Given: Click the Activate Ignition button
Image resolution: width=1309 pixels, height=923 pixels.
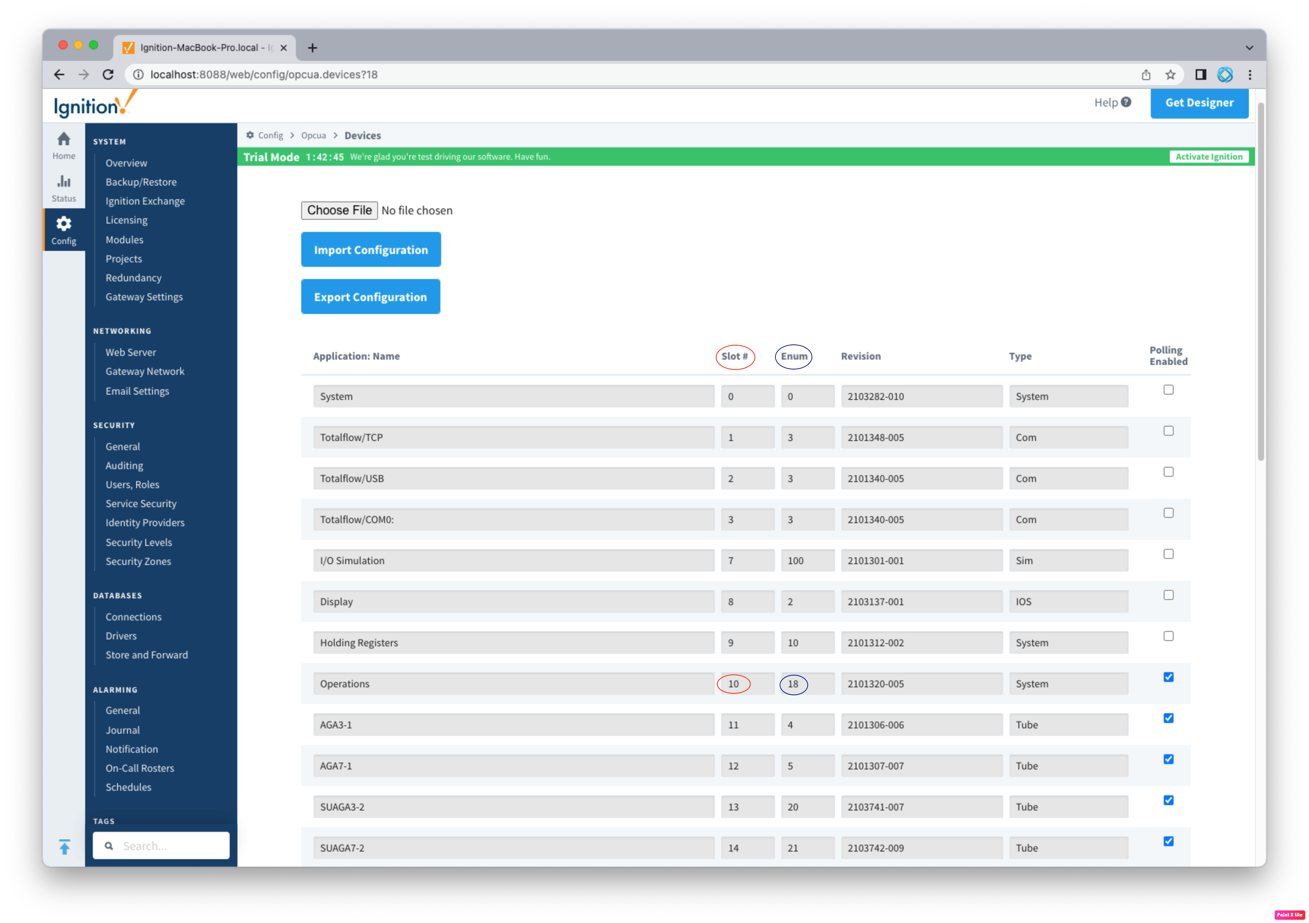Looking at the screenshot, I should pyautogui.click(x=1209, y=157).
